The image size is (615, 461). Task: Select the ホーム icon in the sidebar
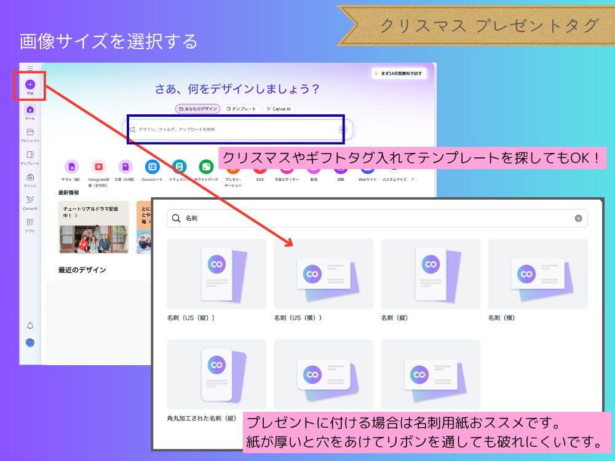(30, 109)
